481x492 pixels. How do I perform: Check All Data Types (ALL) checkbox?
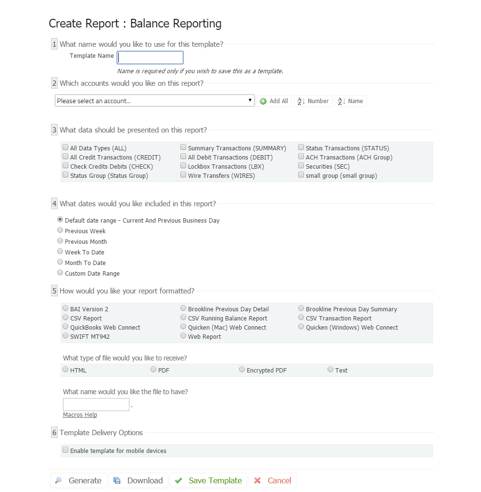click(x=65, y=147)
